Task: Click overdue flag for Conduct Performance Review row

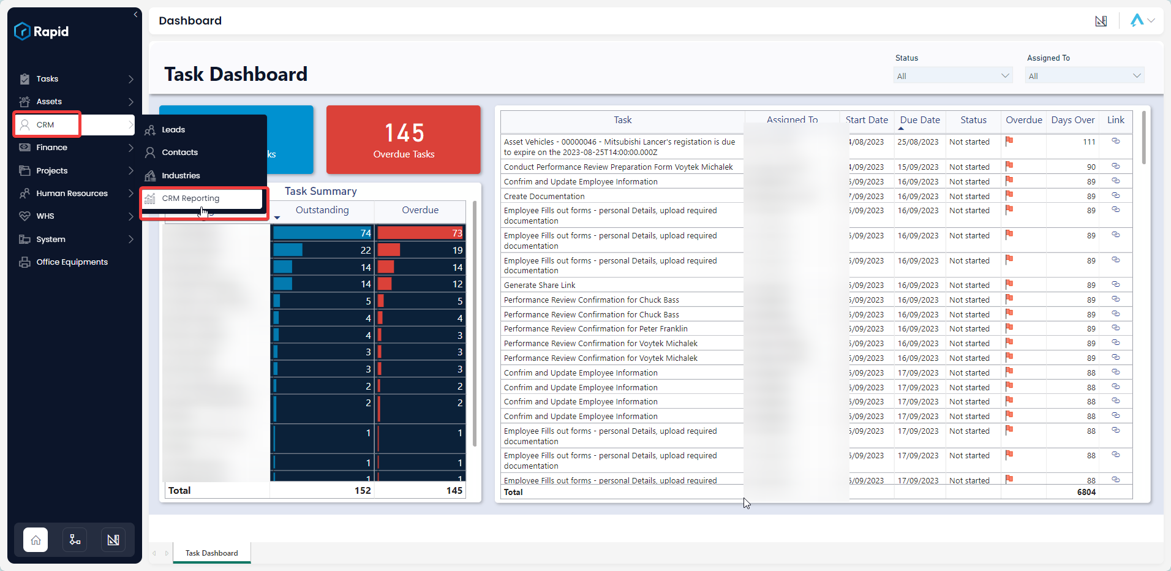Action: (x=1009, y=165)
